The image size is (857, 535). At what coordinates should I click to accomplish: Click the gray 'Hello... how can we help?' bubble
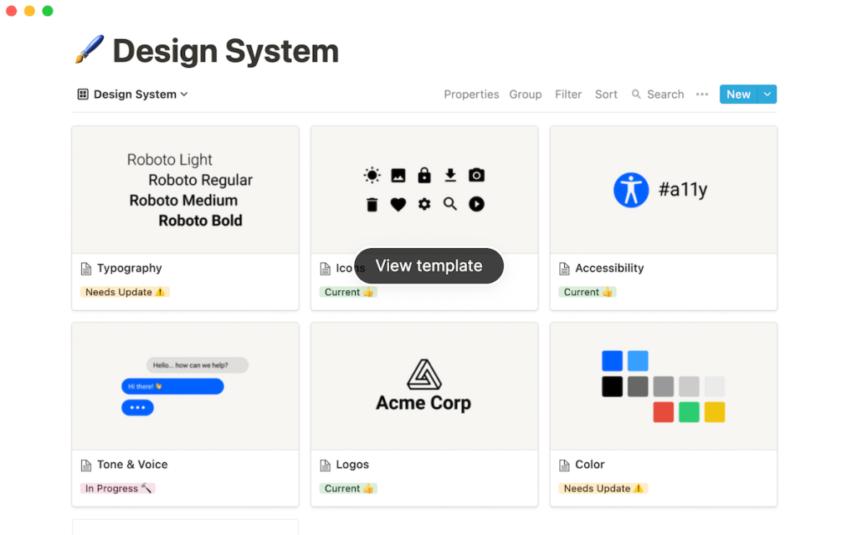point(198,365)
